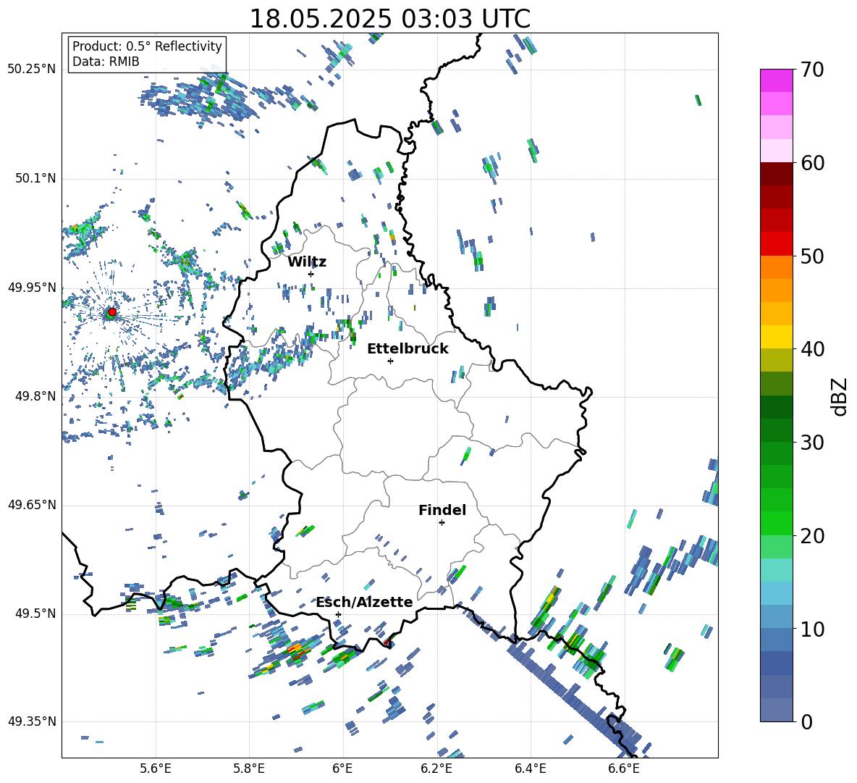This screenshot has height=783, width=857.
Task: Click the 6°E longitude label
Action: [342, 769]
